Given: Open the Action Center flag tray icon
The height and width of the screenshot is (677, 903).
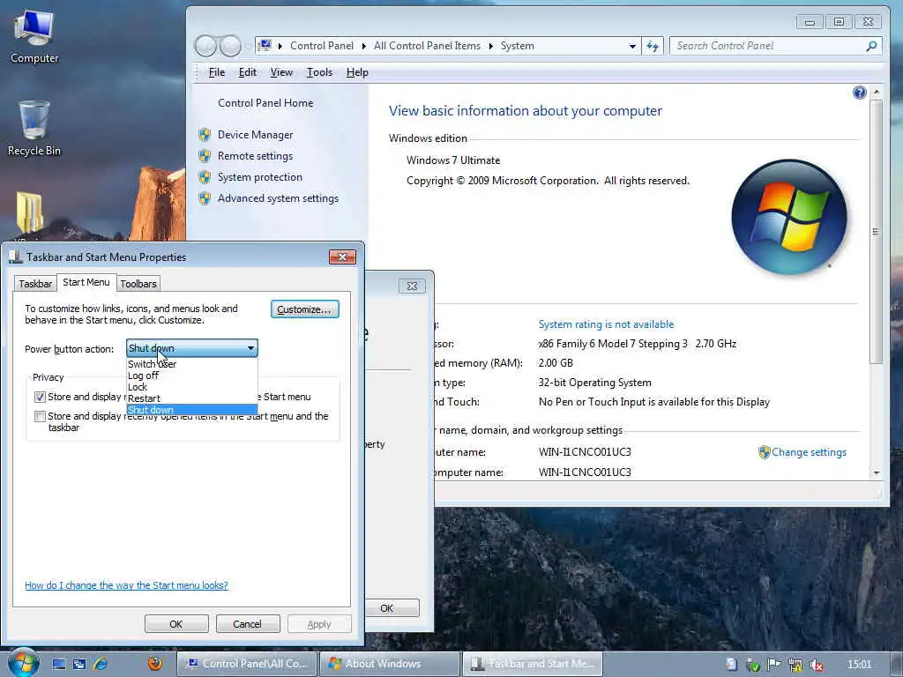Looking at the screenshot, I should coord(773,665).
